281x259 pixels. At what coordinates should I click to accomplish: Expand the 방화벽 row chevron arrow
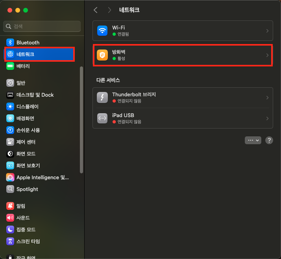pos(267,55)
